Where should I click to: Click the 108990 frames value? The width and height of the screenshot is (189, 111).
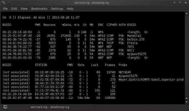tap(110, 98)
